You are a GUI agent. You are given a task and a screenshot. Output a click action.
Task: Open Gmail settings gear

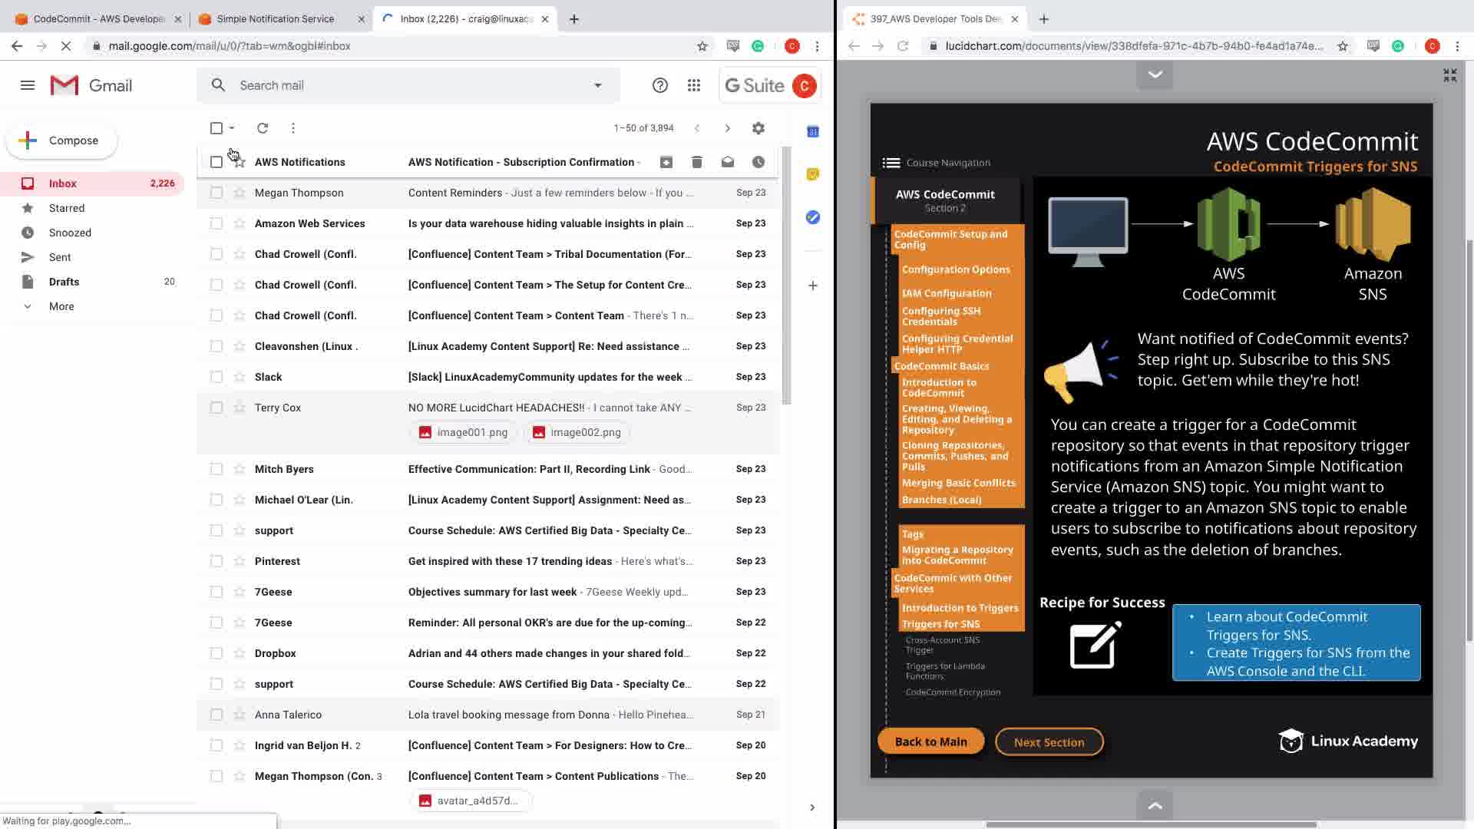[x=758, y=128]
